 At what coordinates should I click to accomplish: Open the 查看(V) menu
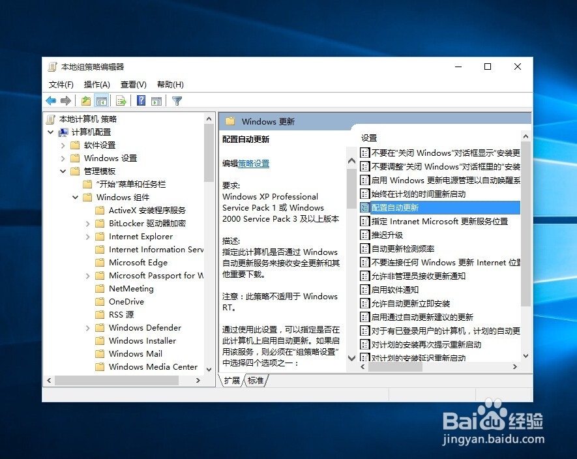point(133,85)
